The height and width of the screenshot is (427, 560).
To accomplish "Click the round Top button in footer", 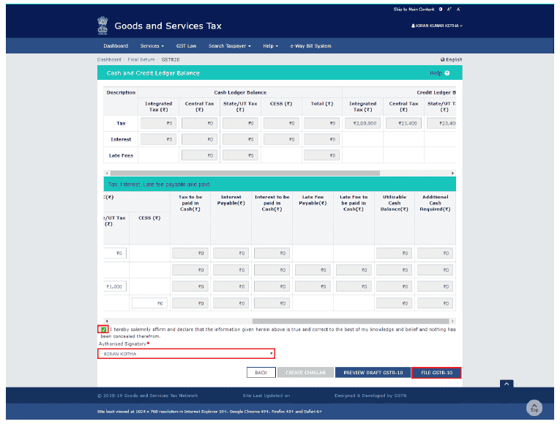I will point(534,408).
